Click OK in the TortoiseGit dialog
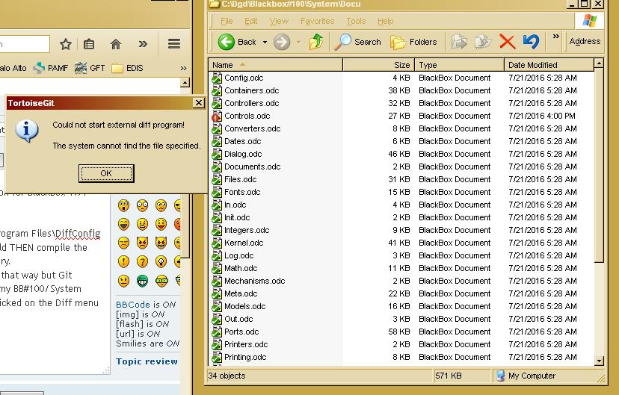Screen dimensions: 619x395 [x=105, y=173]
